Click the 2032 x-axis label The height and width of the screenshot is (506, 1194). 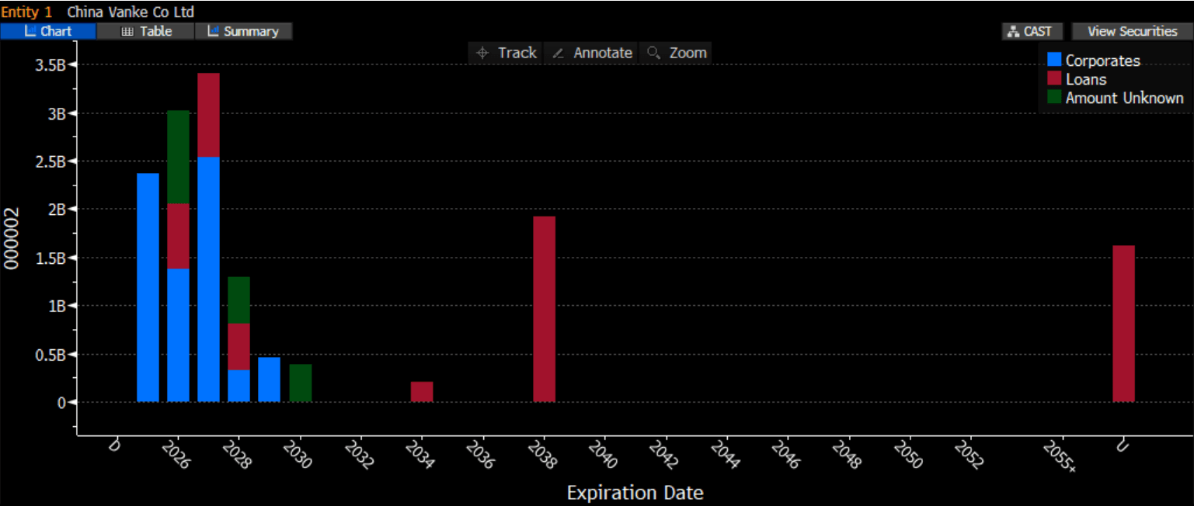click(x=358, y=455)
